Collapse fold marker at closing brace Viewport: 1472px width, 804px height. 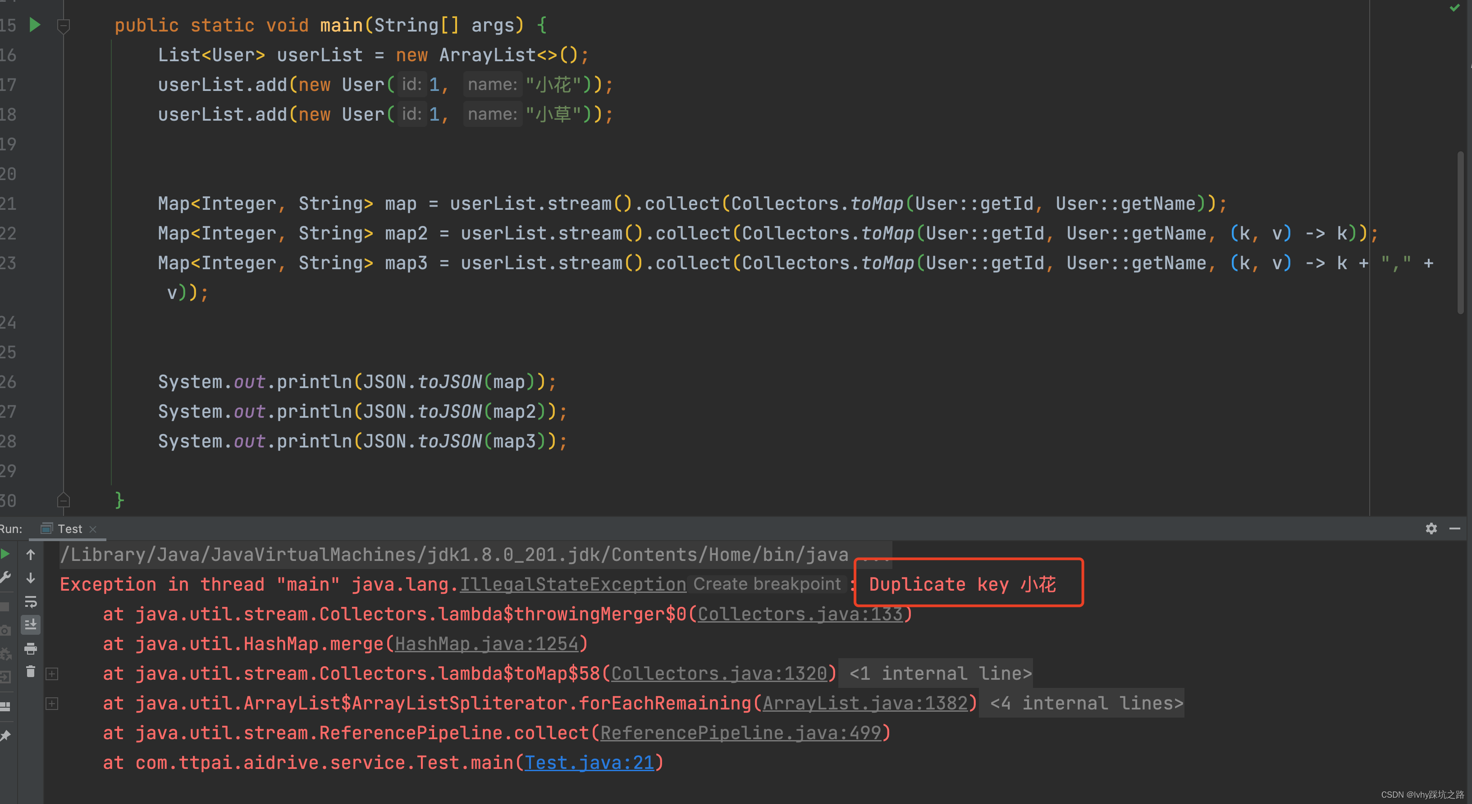click(64, 501)
